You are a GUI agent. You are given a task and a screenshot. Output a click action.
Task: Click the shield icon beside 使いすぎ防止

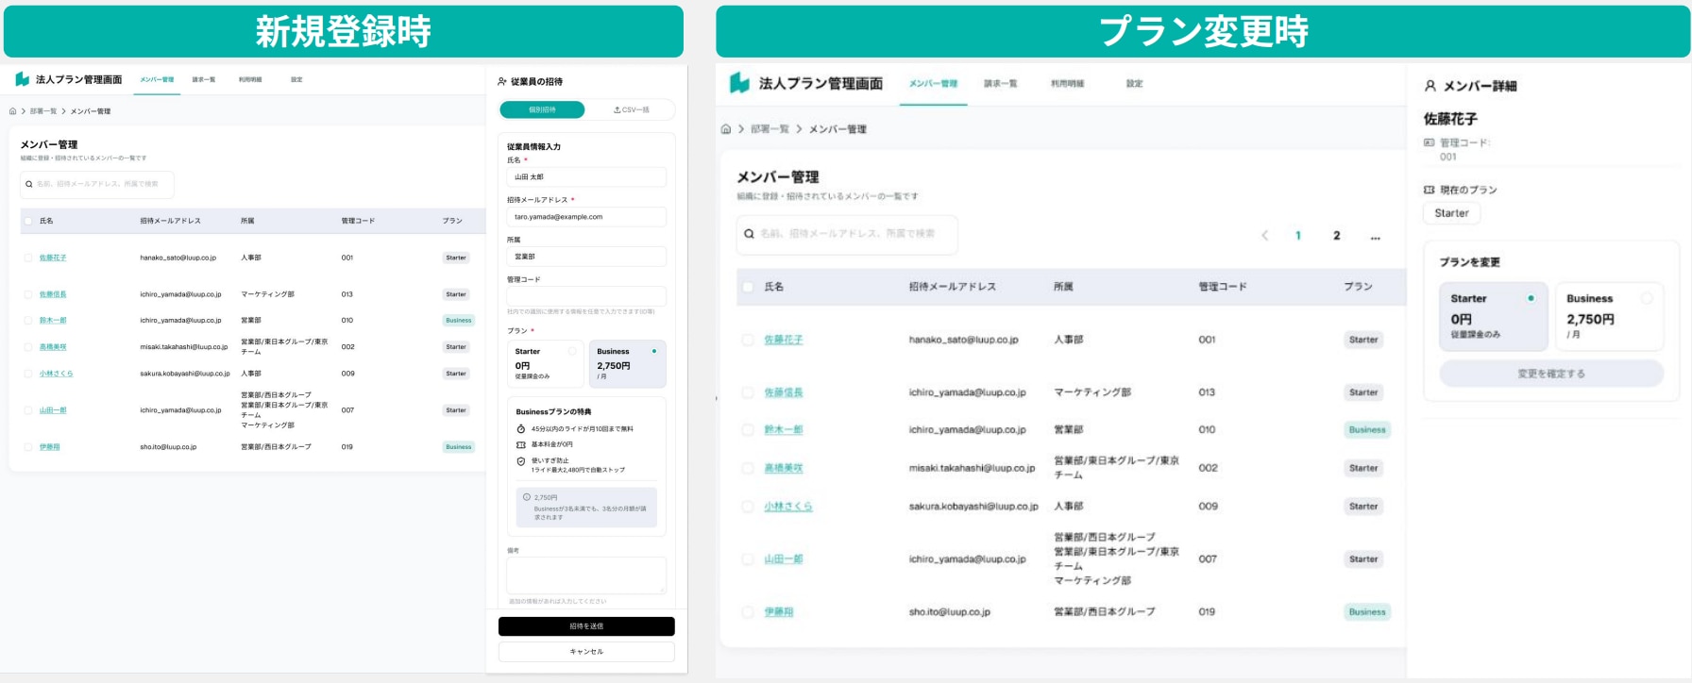pos(521,461)
